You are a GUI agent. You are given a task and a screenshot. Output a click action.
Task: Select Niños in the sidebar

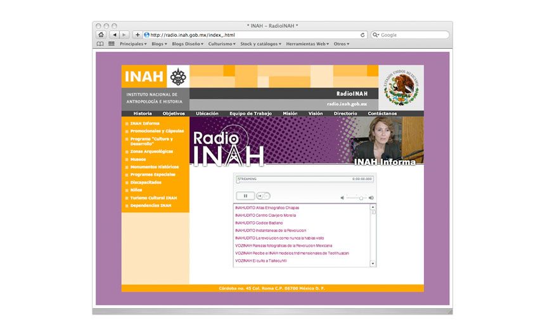pyautogui.click(x=136, y=190)
